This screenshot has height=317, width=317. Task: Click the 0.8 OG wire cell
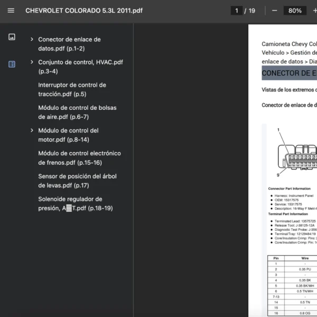305,313
